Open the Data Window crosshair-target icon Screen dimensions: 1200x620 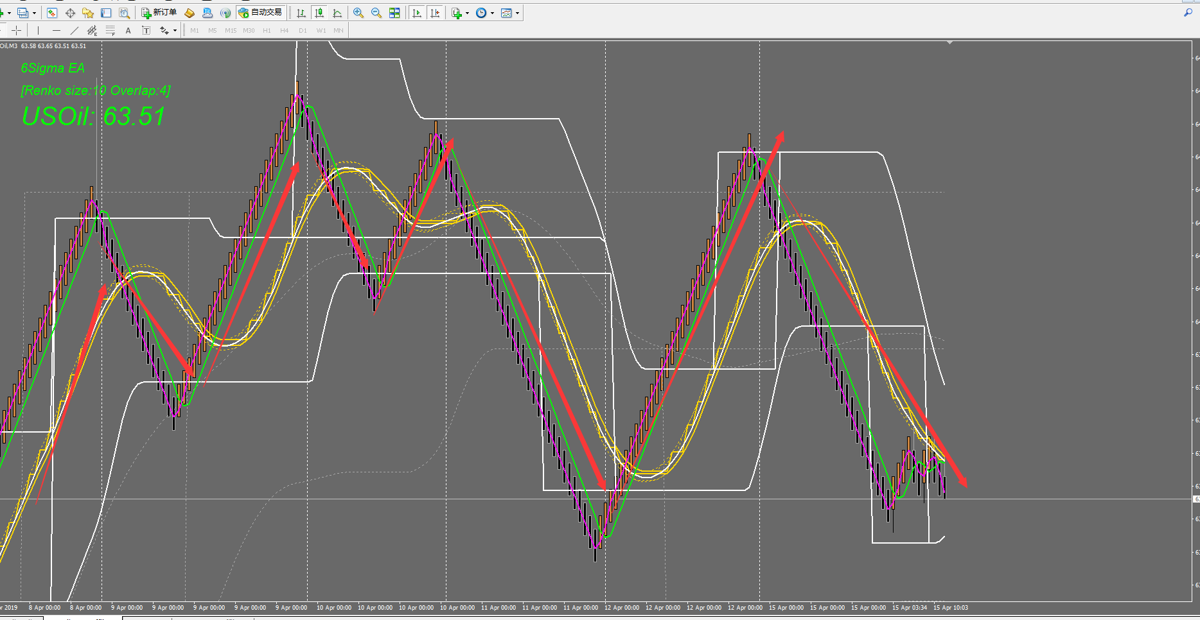point(70,13)
